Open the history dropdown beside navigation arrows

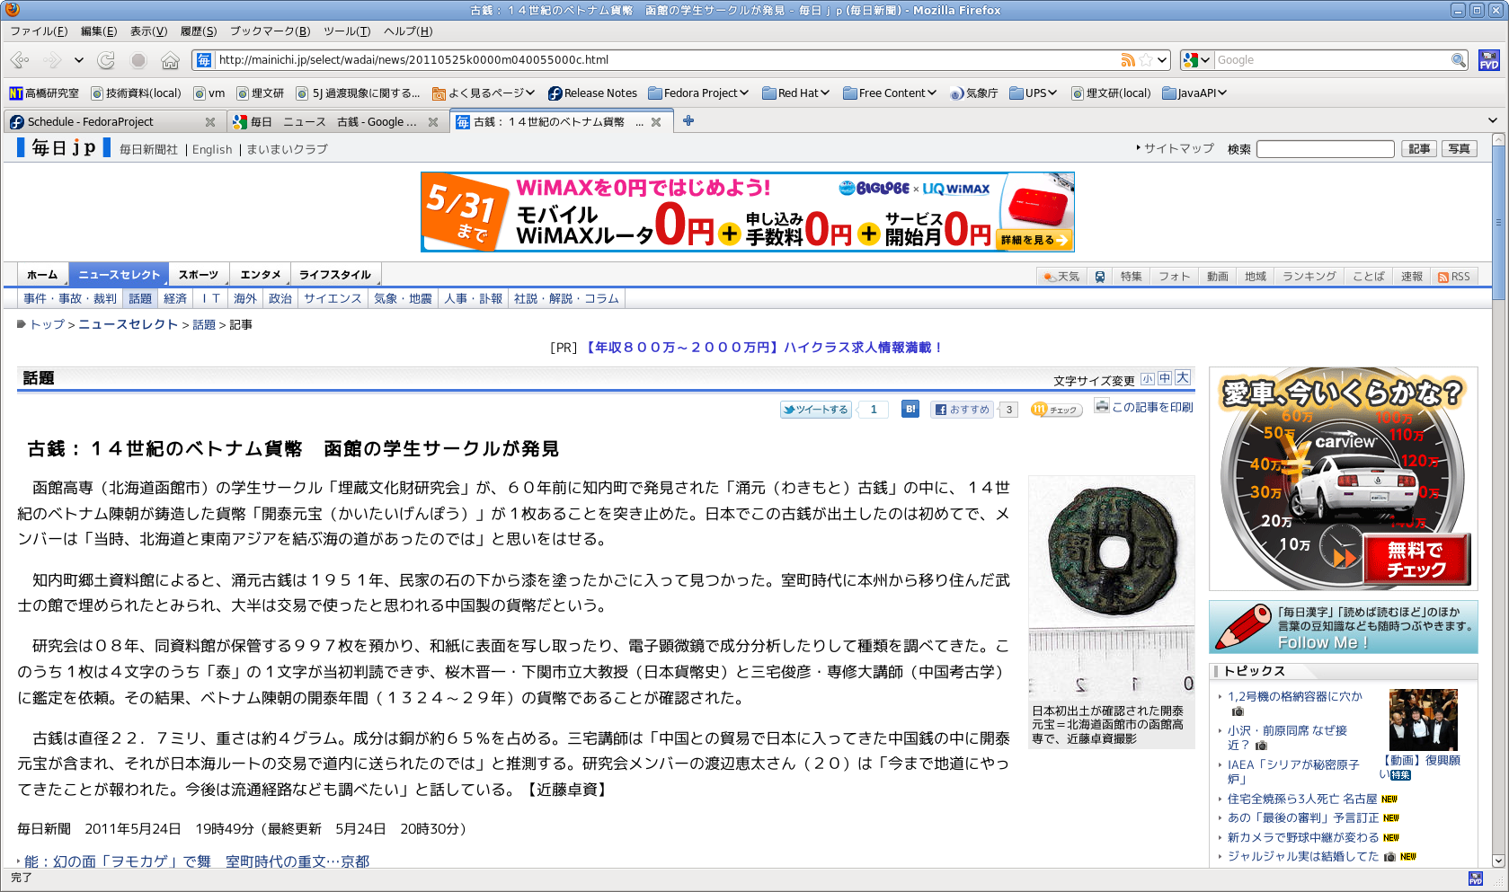click(x=79, y=60)
